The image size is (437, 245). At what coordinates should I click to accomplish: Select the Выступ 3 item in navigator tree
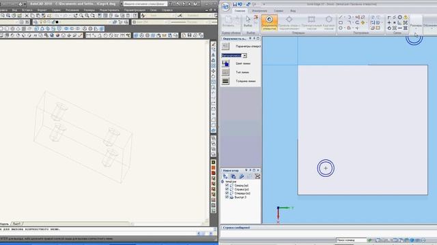(240, 197)
